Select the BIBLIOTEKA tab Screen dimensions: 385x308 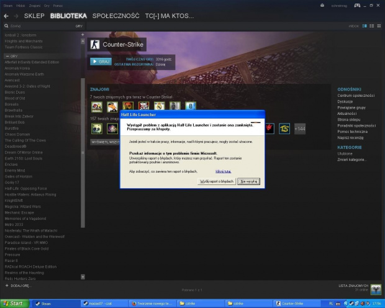[68, 16]
